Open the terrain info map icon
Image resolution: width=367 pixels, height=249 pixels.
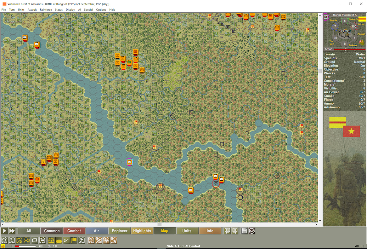(x=91, y=240)
